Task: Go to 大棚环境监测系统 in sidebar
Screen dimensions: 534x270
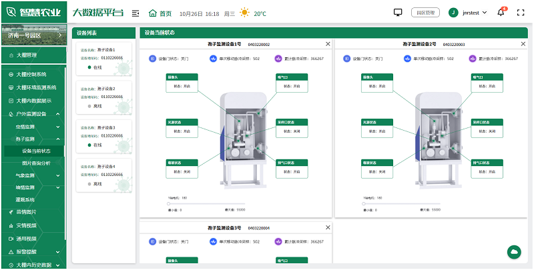Action: click(36, 87)
